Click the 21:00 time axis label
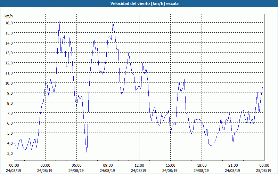The image size is (278, 174). click(233, 166)
